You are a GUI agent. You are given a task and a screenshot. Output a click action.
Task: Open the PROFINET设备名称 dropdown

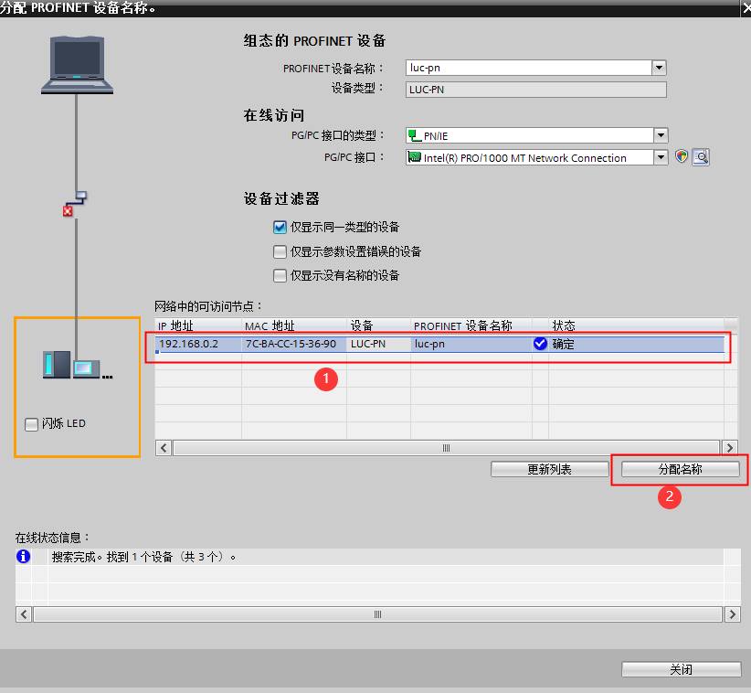click(659, 68)
